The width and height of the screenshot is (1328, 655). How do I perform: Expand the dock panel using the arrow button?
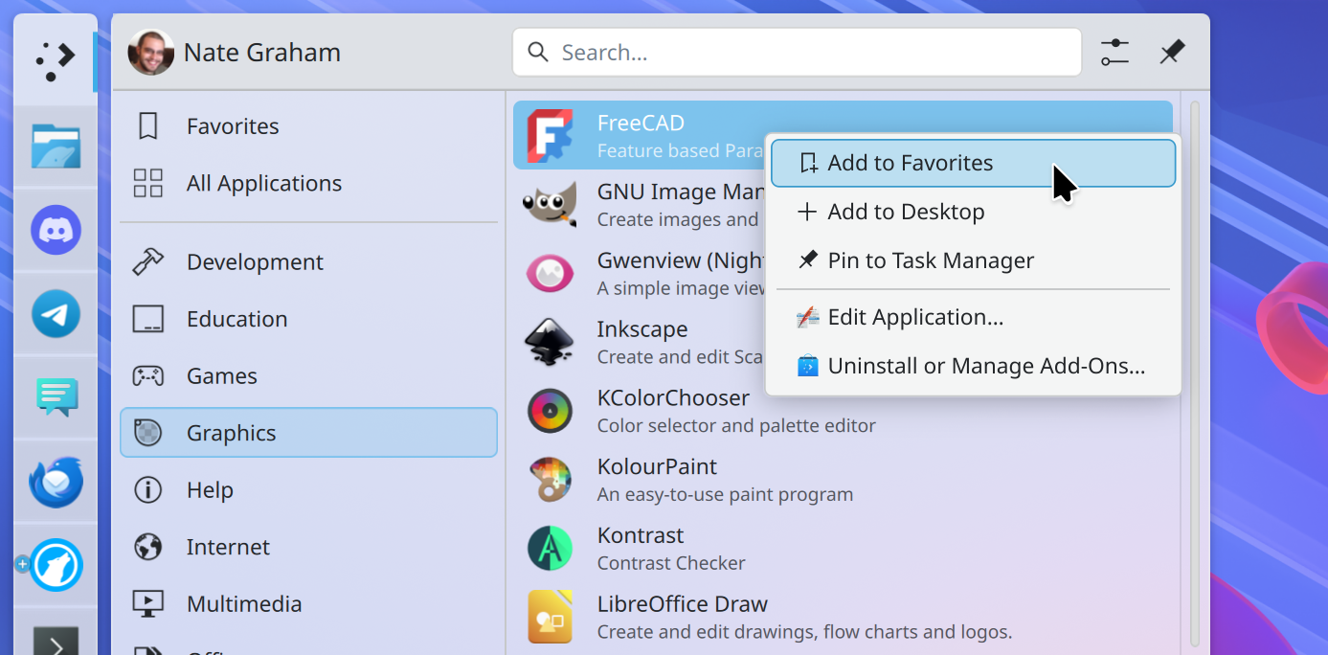click(56, 640)
